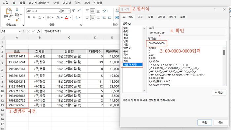Open the underline style dropdown arrow

[44, 18]
